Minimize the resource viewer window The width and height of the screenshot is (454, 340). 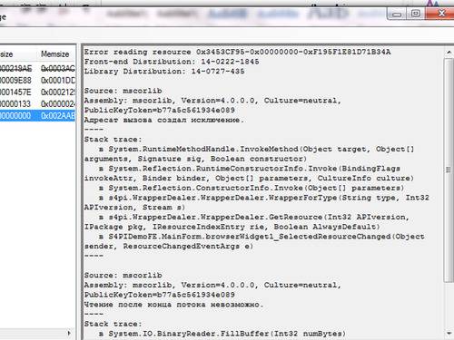(397, 14)
